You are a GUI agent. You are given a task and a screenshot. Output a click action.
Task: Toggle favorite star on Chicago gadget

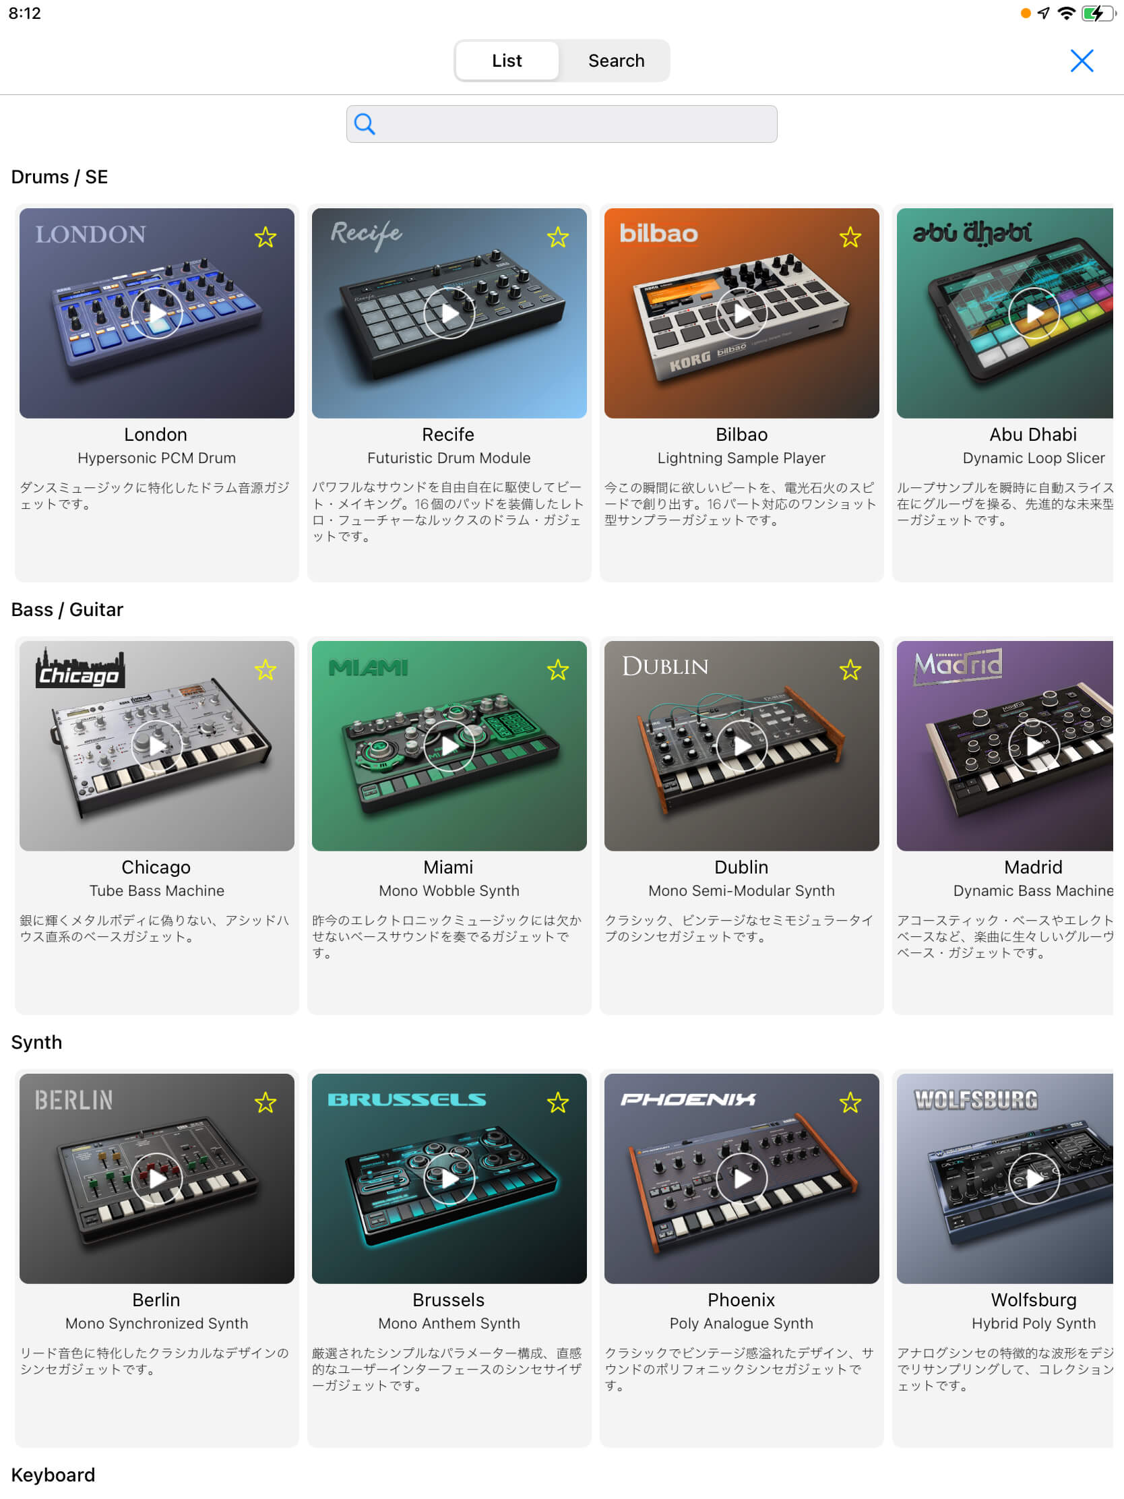click(266, 670)
